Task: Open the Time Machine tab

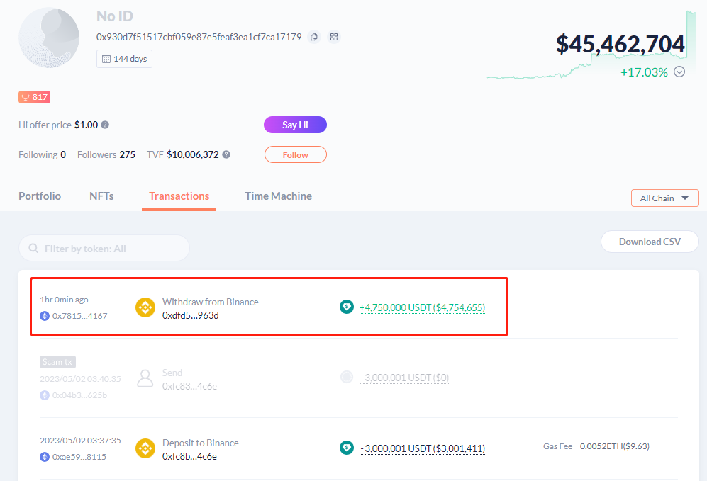Action: pyautogui.click(x=278, y=196)
